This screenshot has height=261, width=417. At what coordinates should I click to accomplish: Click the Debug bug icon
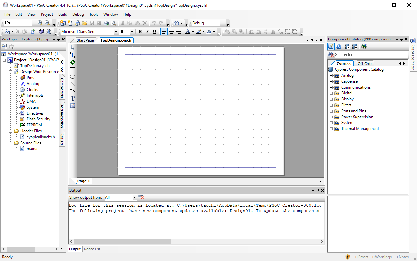[x=49, y=32]
